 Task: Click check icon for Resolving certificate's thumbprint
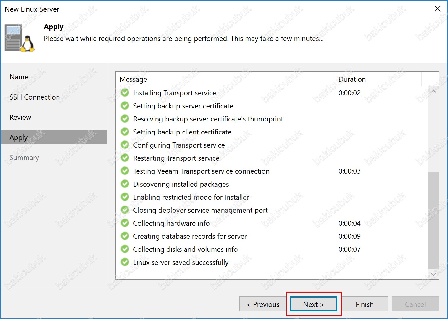point(125,119)
